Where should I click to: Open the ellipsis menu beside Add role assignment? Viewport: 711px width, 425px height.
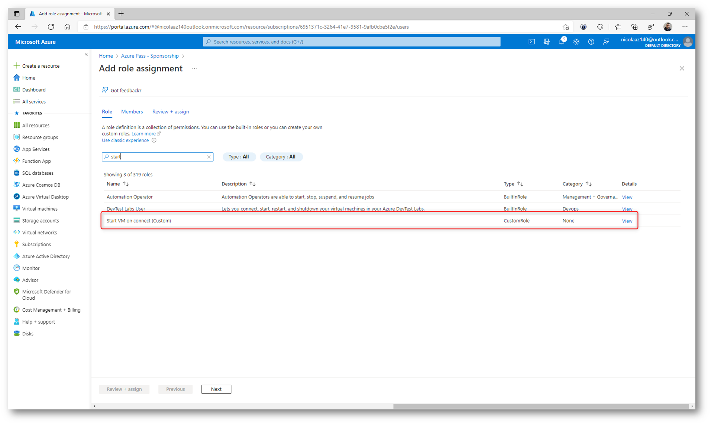(194, 69)
